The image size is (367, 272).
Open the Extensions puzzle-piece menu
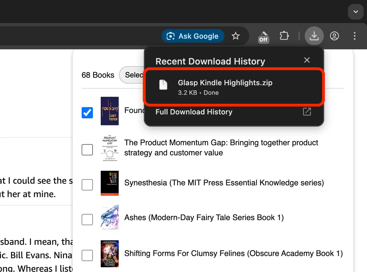(284, 36)
